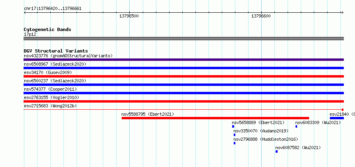Open the nsv6500237 (Sedlazeck2020) label

pyautogui.click(x=55, y=81)
